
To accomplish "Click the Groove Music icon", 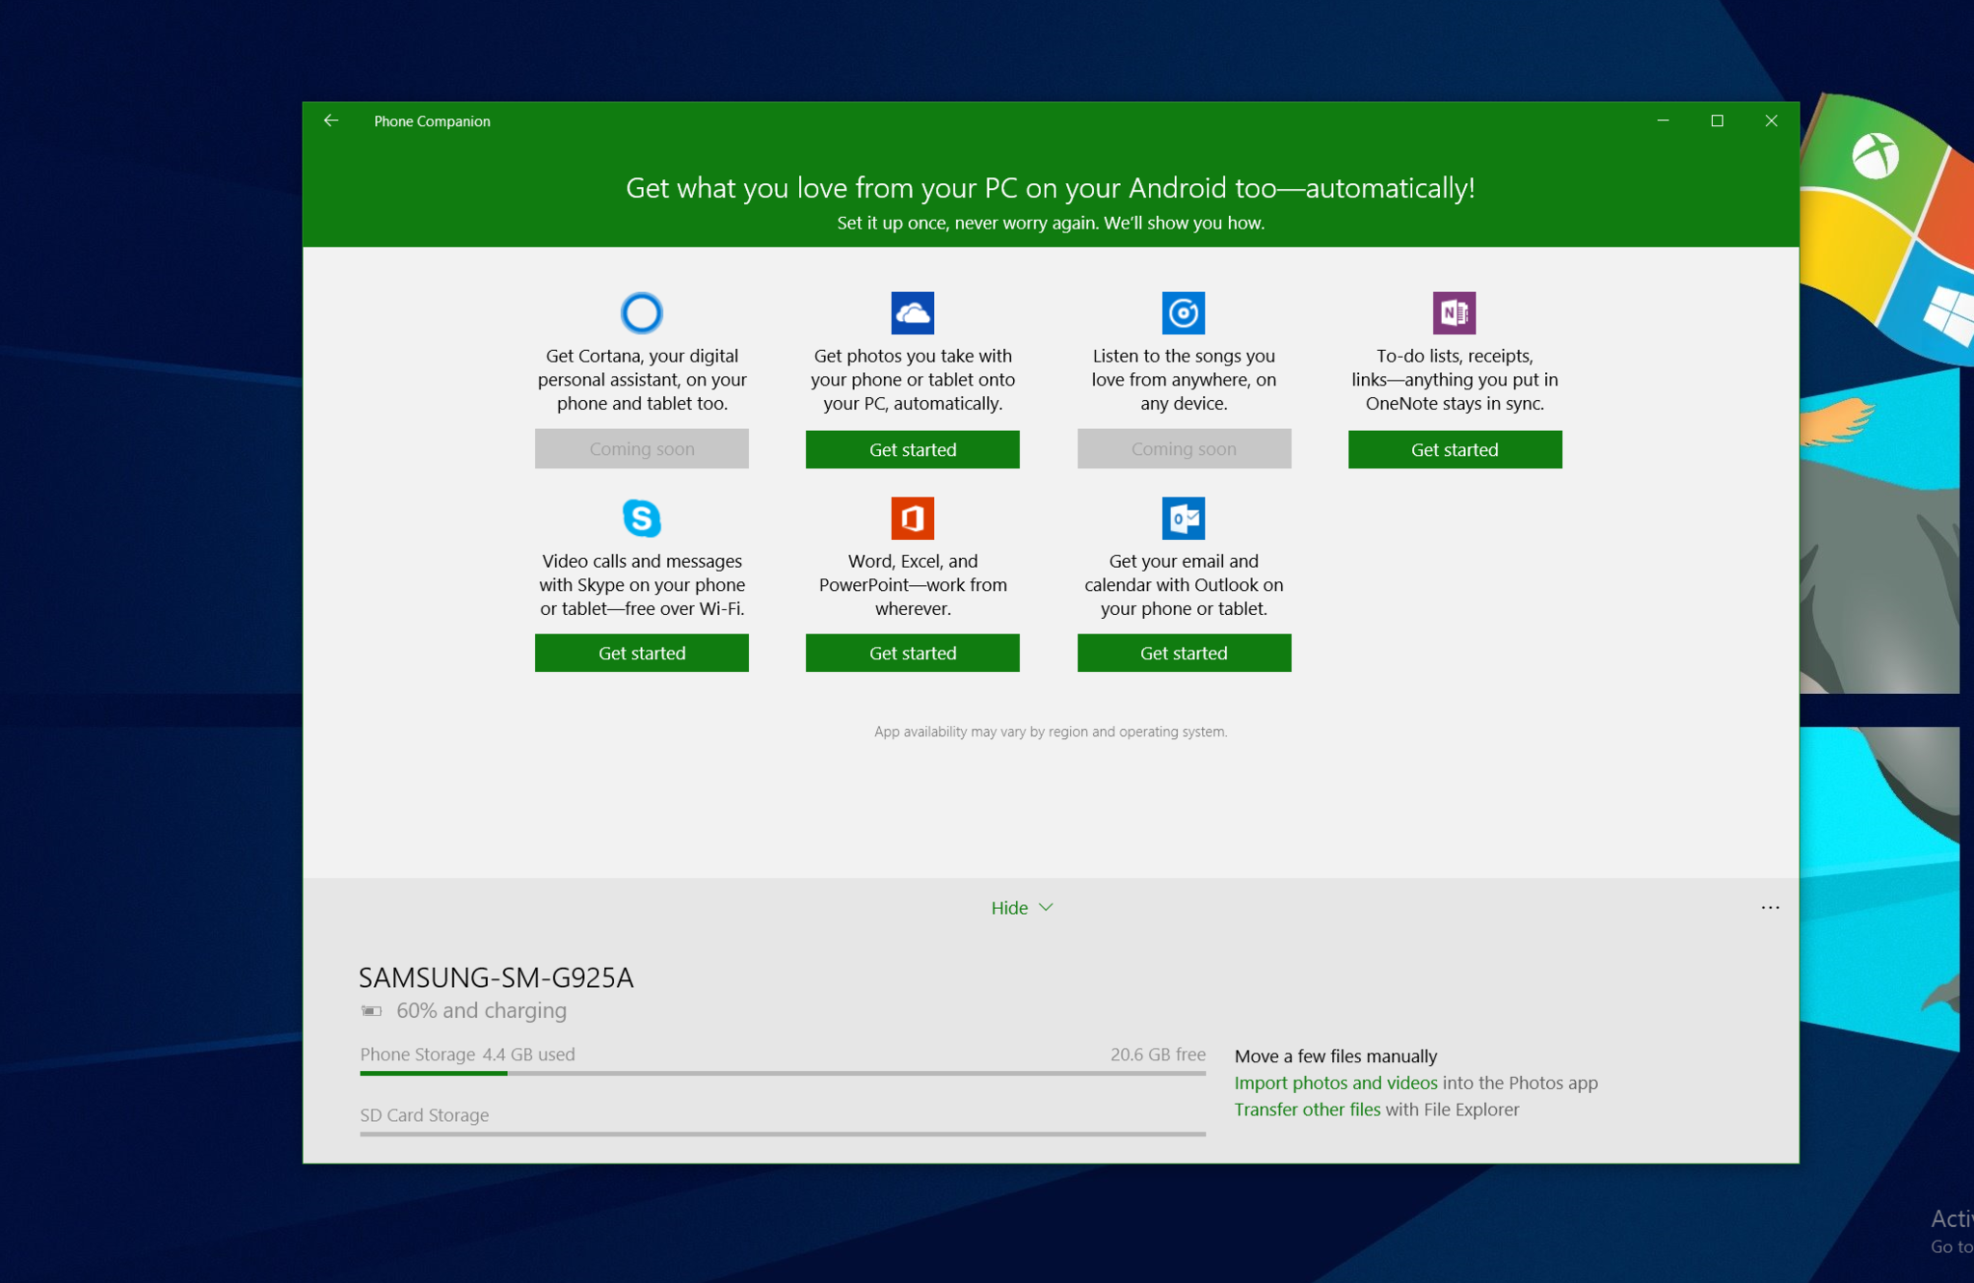I will pyautogui.click(x=1184, y=313).
